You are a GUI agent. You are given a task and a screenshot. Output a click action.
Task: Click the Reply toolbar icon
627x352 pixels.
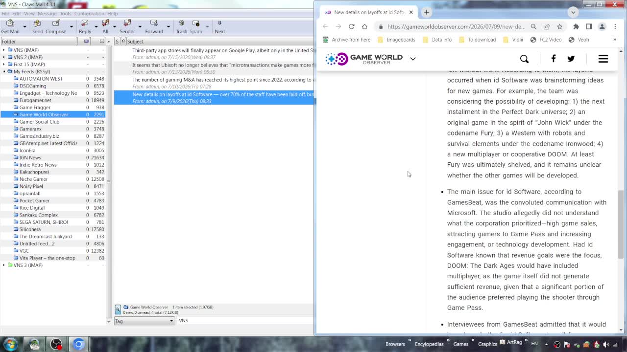[x=85, y=26]
